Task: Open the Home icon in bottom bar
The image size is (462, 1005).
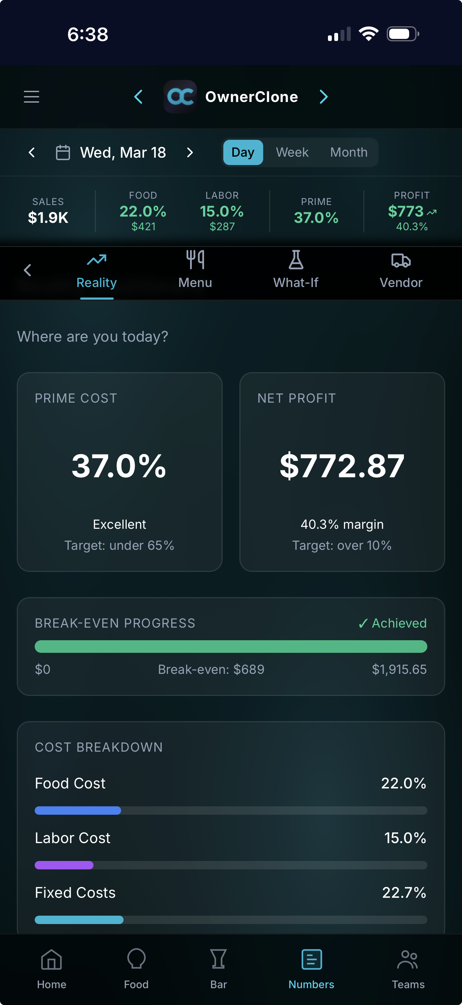Action: point(52,960)
